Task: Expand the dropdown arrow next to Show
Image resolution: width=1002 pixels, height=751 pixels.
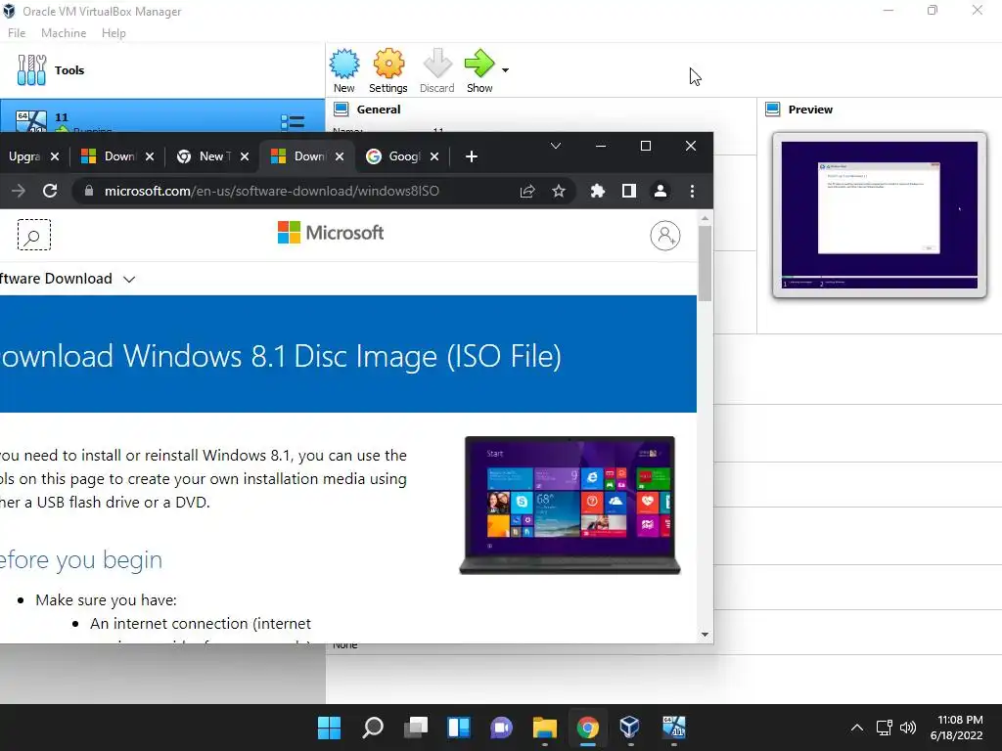Action: 506,70
